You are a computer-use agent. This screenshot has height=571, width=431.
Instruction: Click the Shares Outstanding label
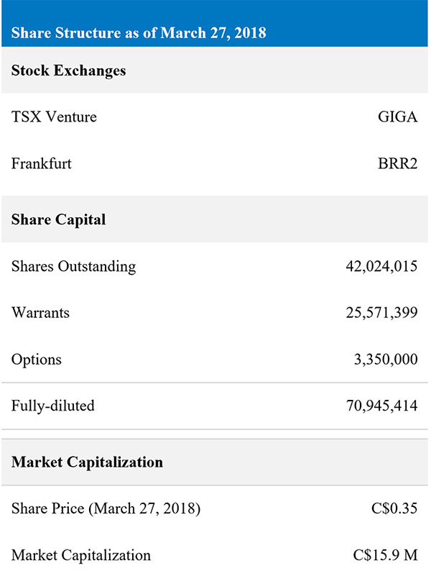[73, 267]
